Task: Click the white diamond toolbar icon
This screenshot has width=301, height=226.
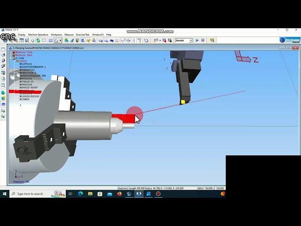Action: (32, 40)
